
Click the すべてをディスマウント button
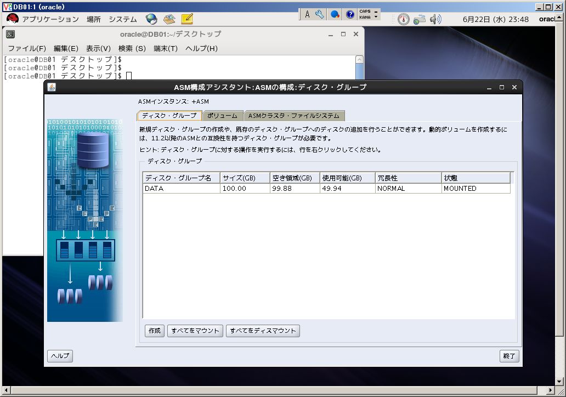263,331
